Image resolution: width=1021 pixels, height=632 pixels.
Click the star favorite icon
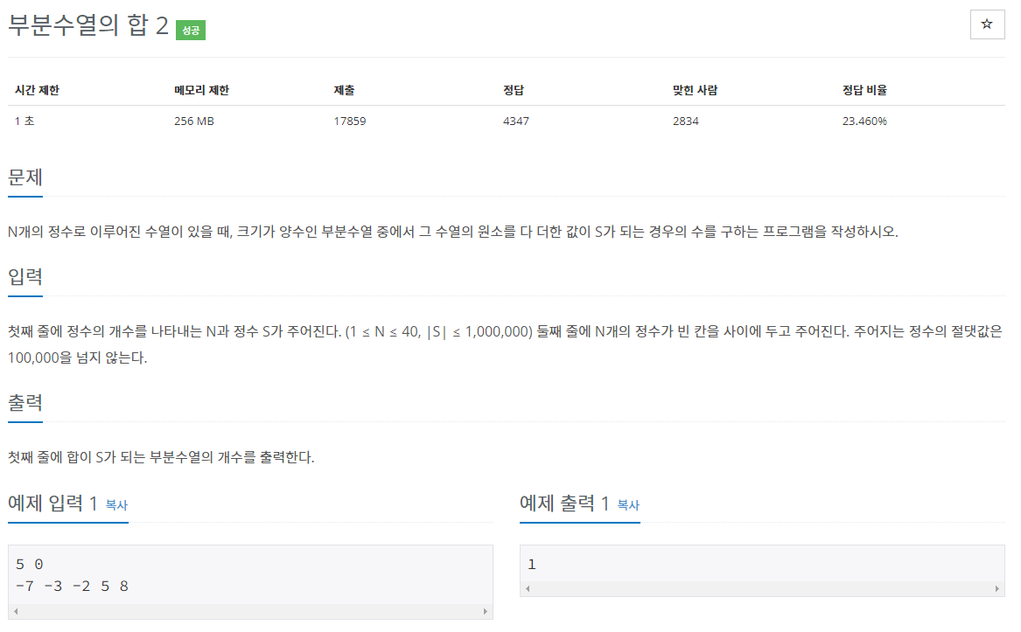(987, 24)
